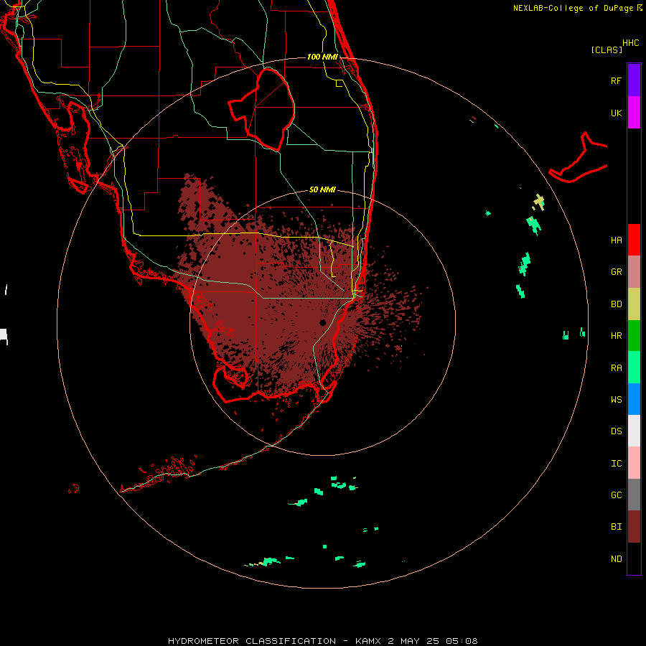The height and width of the screenshot is (646, 646).
Task: Click the "RA" legend label
Action: click(x=616, y=368)
